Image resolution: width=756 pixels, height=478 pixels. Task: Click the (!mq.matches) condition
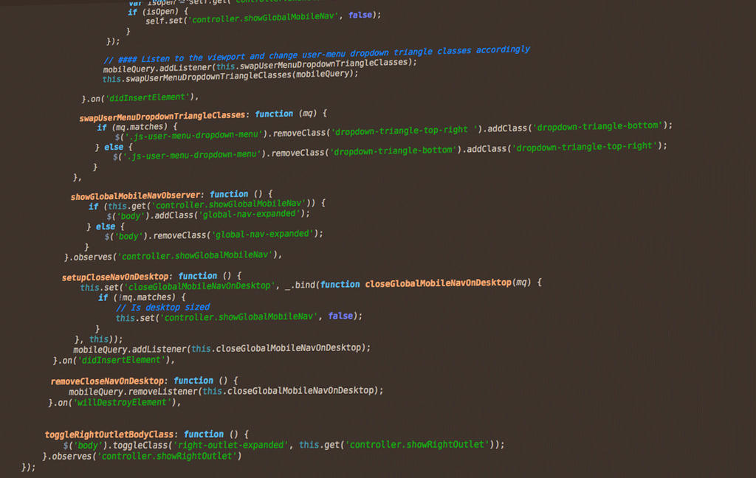144,298
